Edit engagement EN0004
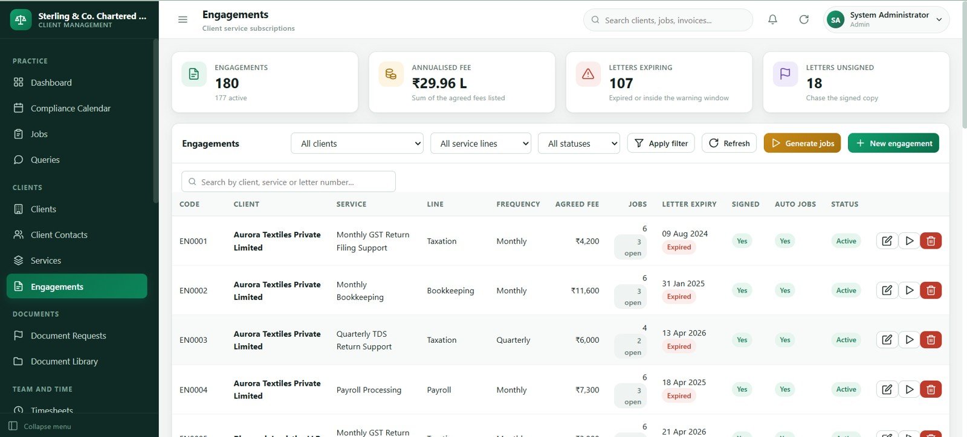Screen dimensions: 967x437 pos(887,389)
